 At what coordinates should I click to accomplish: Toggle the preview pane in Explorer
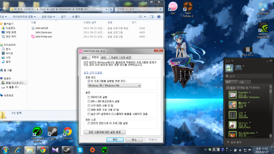(x=152, y=17)
